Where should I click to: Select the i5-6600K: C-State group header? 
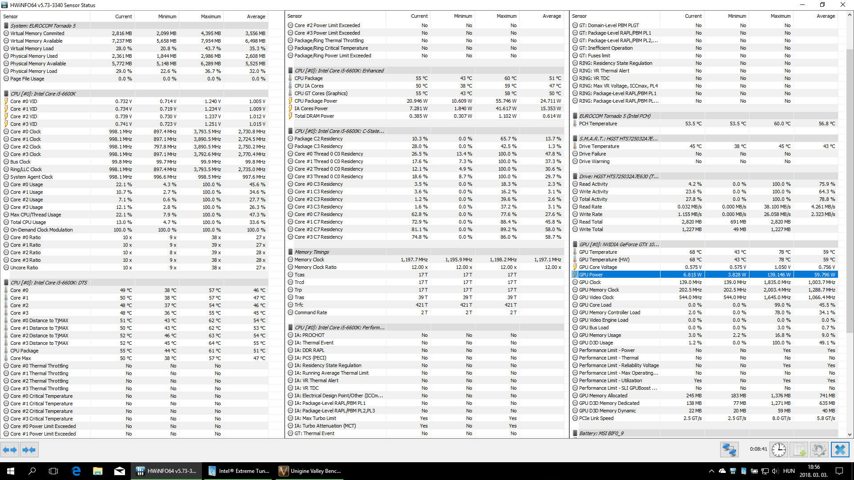(x=425, y=131)
